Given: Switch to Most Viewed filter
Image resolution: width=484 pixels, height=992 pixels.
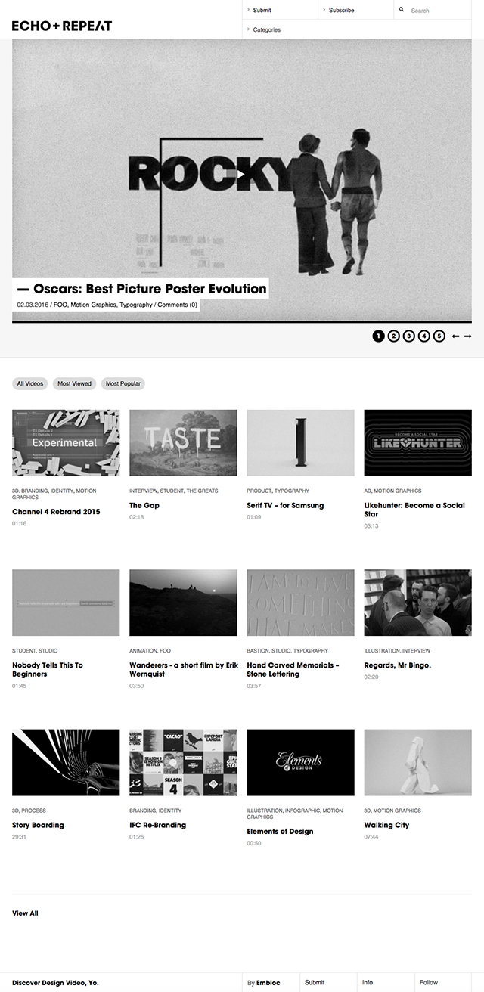Looking at the screenshot, I should [x=74, y=383].
